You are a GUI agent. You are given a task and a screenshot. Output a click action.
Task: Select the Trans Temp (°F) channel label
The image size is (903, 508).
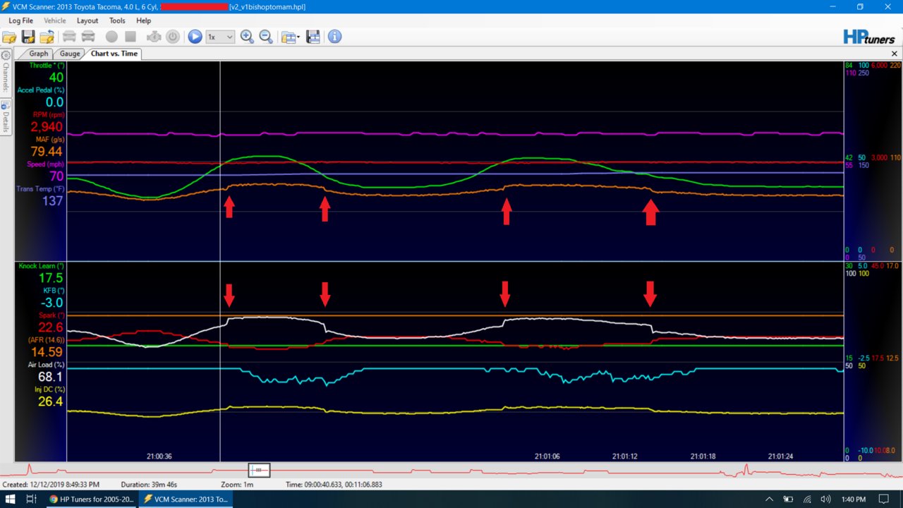[40, 188]
